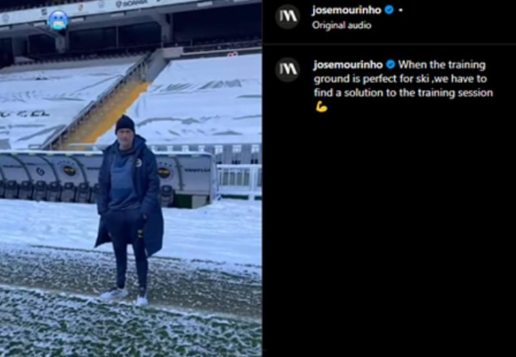Viewport: 516px width, 357px height.
Task: Click the man in the navy coat
Action: pos(130,209)
